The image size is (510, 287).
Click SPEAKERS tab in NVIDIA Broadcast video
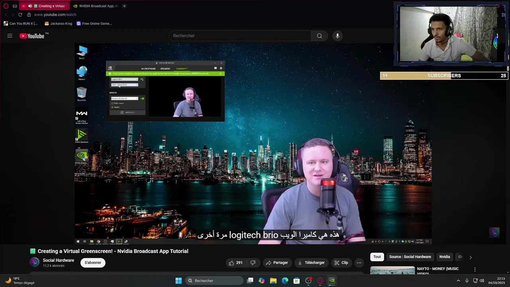[165, 69]
